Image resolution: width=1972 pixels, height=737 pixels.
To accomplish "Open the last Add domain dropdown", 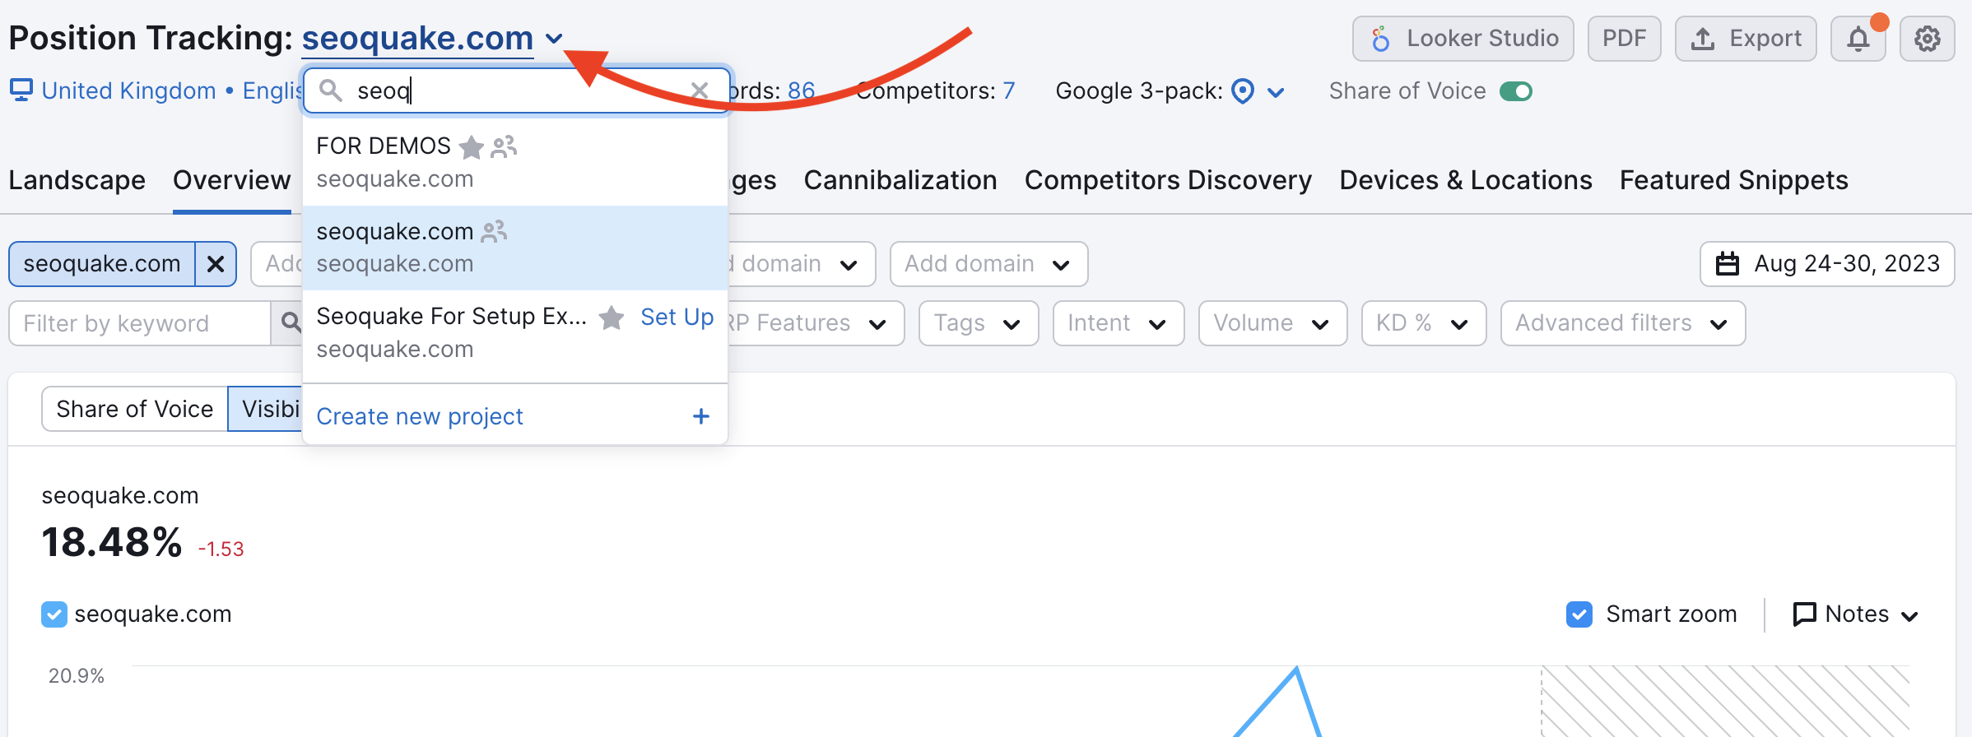I will pyautogui.click(x=988, y=264).
